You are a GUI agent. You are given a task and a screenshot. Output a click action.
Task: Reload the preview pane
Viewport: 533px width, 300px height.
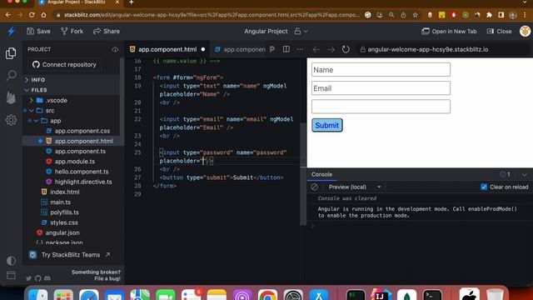[346, 50]
